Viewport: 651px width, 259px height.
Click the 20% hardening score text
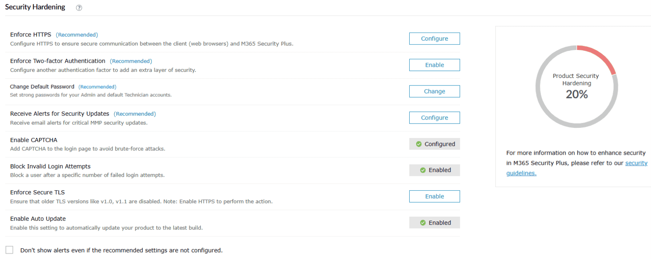point(577,94)
